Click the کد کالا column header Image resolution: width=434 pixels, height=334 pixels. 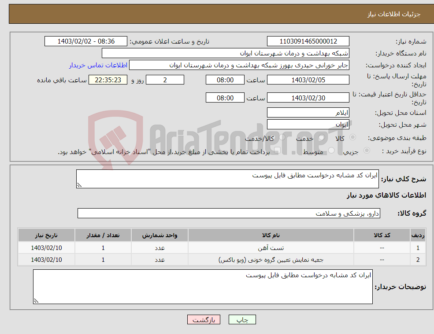tap(382, 235)
